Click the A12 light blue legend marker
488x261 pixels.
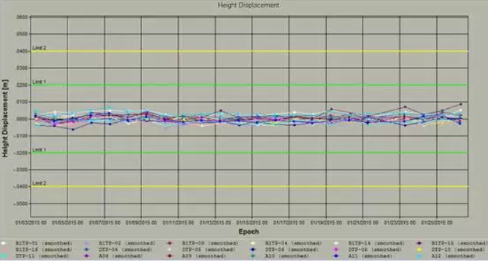419,256
